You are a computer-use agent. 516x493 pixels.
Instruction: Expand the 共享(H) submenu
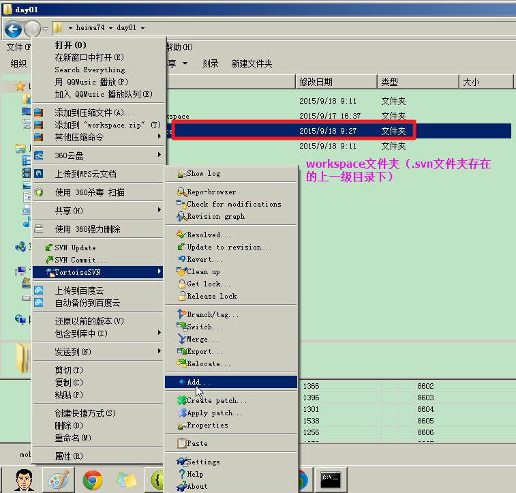(160, 209)
